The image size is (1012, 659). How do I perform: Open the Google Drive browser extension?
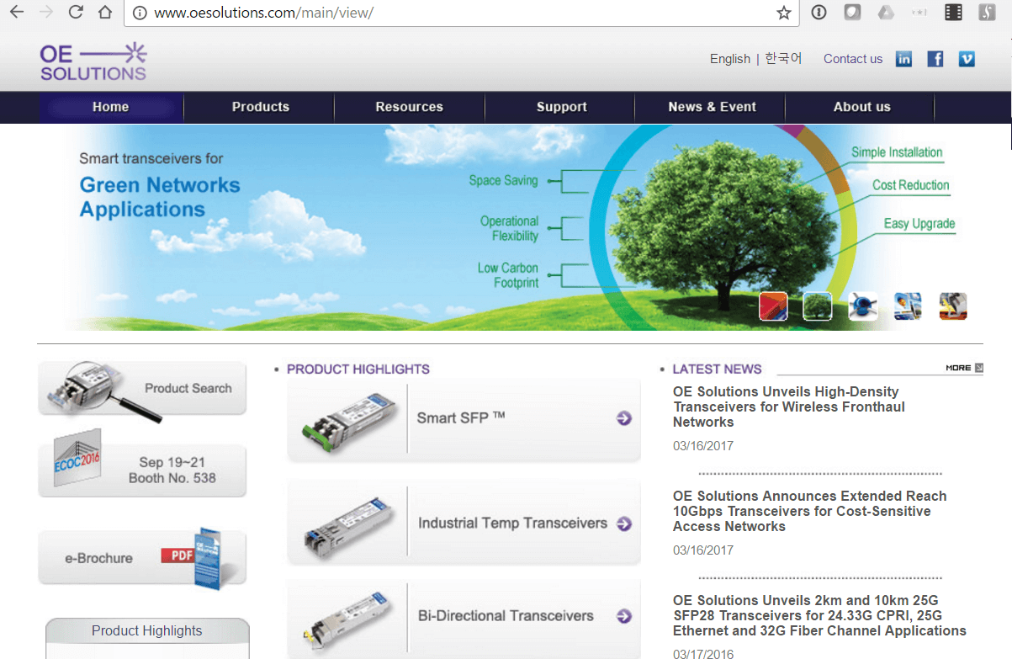(x=886, y=13)
